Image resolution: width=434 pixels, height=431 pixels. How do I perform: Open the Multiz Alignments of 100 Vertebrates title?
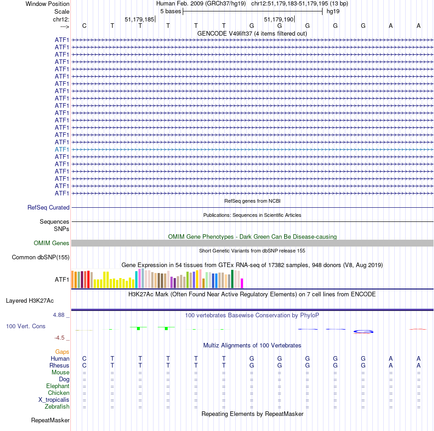point(252,346)
